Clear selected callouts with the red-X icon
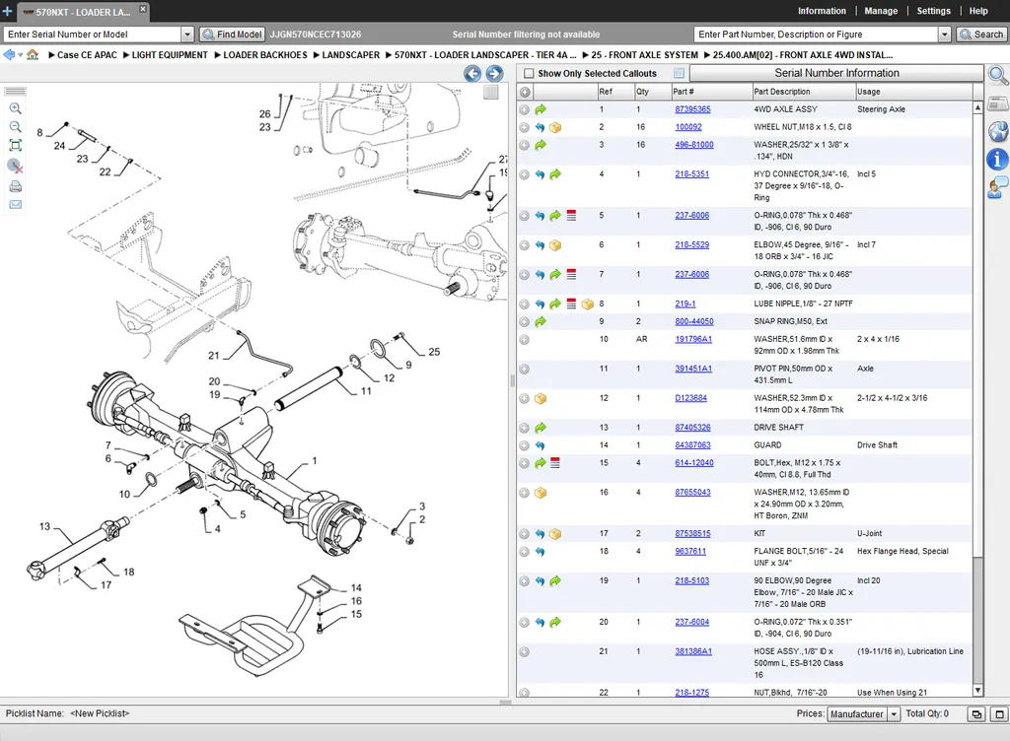Screen dimensions: 1010x741 click(x=16, y=166)
